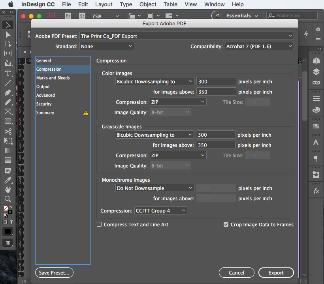The width and height of the screenshot is (324, 284).
Task: Select the Rectangle tool
Action: click(x=8, y=121)
